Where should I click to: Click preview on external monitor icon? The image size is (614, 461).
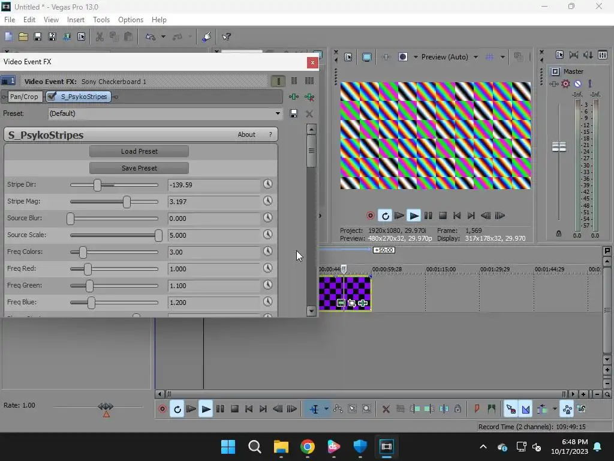367,57
